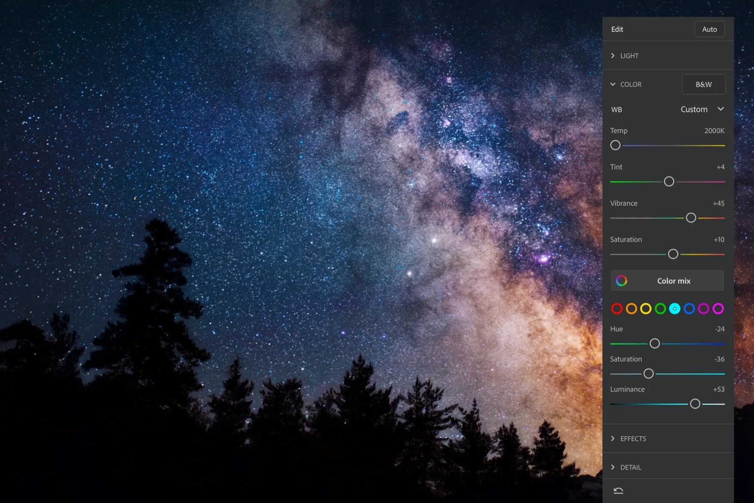Select the orange color mix swatch
The width and height of the screenshot is (754, 503).
click(x=631, y=309)
